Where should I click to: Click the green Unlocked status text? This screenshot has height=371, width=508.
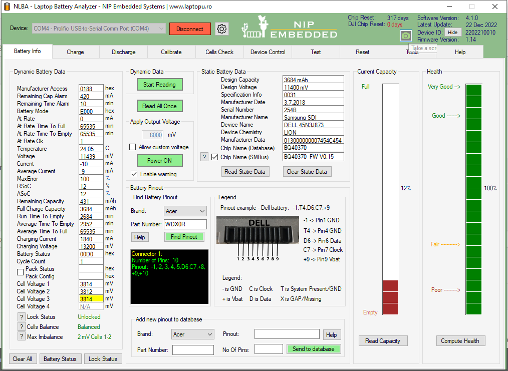[x=89, y=317]
